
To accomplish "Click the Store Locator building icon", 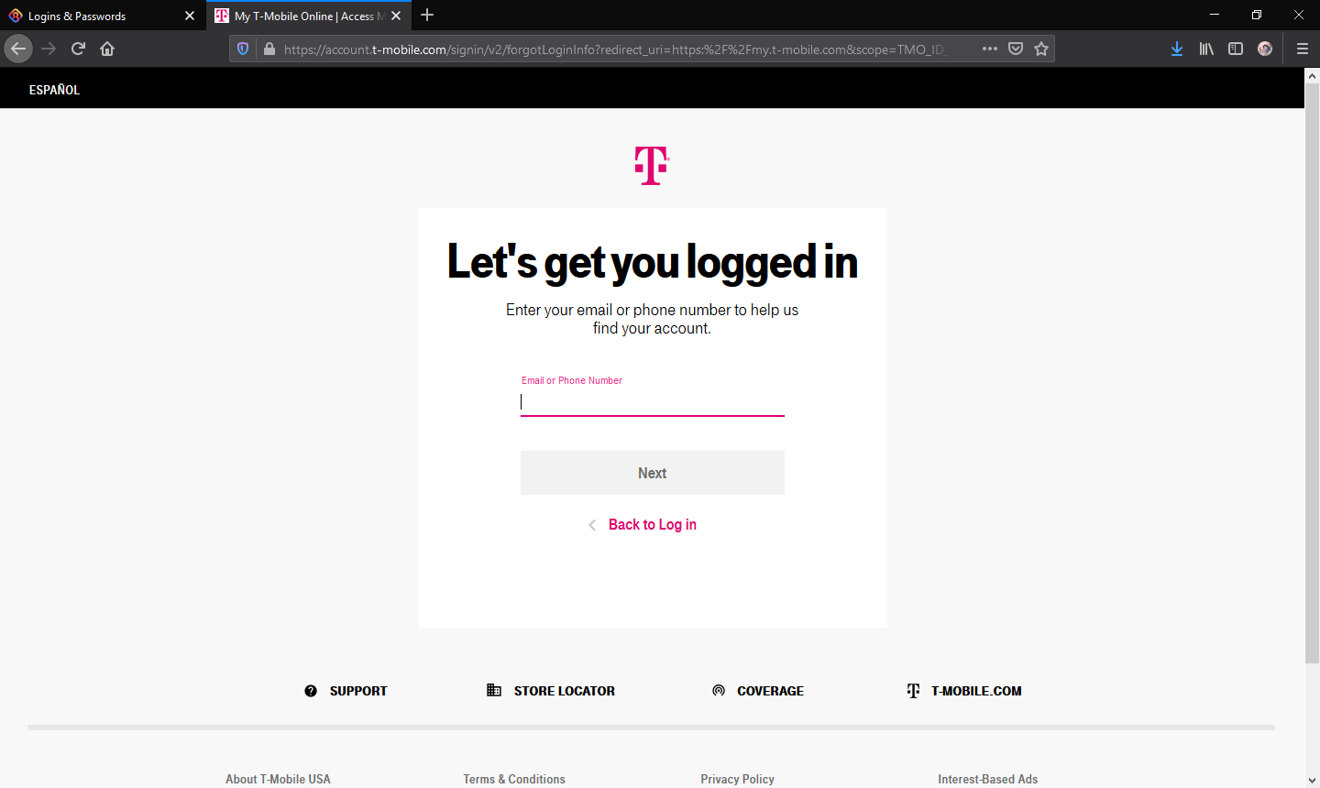I will (x=494, y=690).
